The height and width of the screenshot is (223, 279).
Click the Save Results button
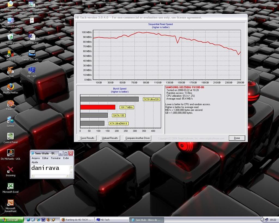point(87,138)
